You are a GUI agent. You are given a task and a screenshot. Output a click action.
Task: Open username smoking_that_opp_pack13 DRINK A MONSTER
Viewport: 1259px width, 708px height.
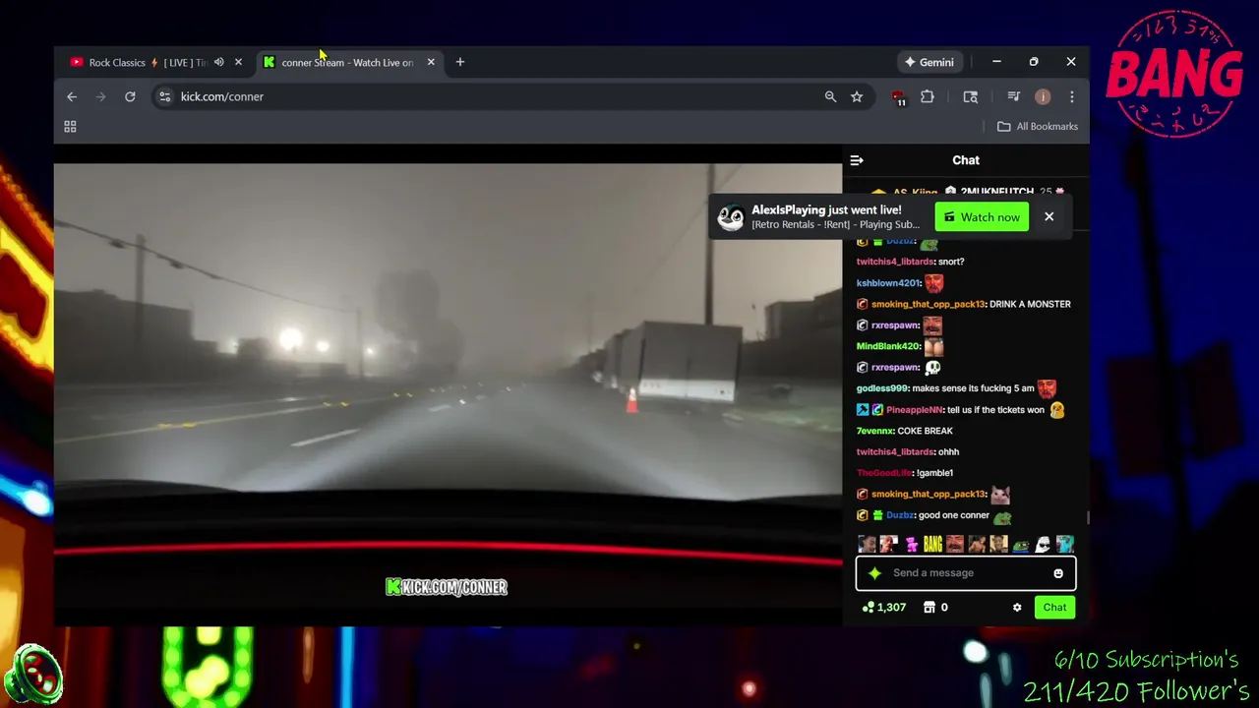coord(928,304)
